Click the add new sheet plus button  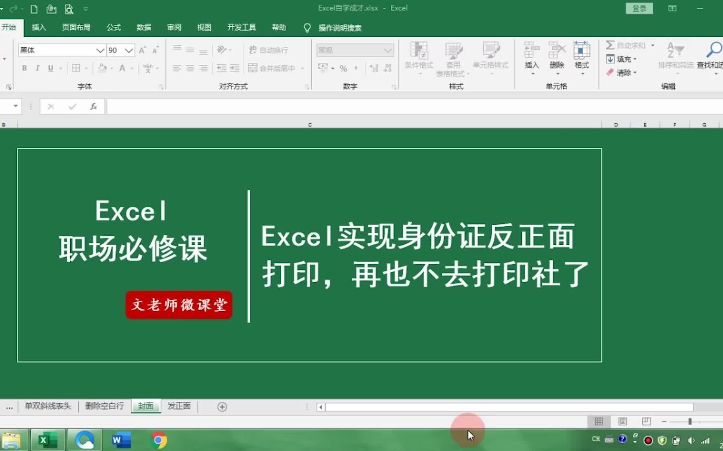222,407
